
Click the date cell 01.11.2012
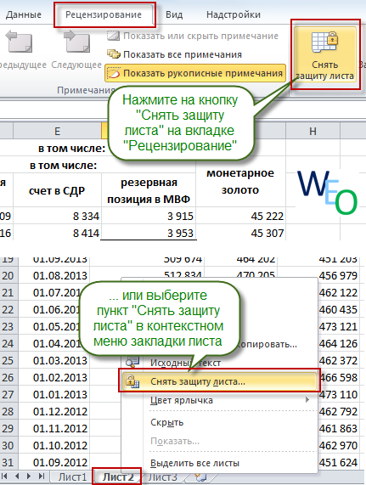[x=54, y=428]
